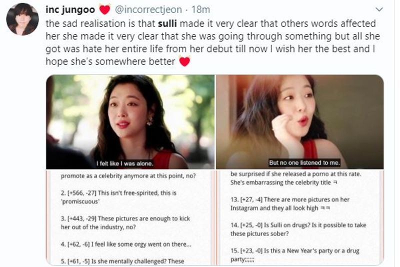Click the heart emoji ending the tweet
This screenshot has height=267, width=400.
(184, 61)
